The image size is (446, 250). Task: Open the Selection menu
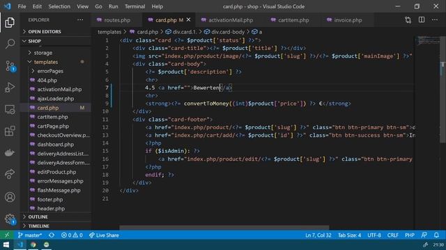[x=59, y=6]
